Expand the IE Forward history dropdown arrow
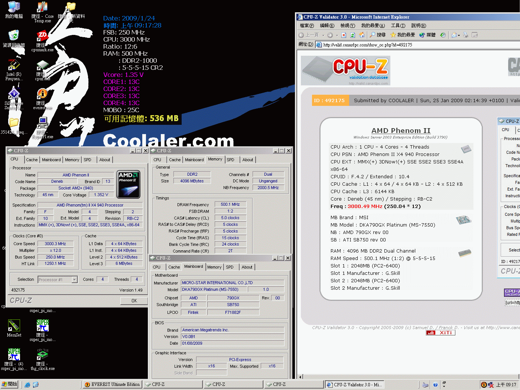The width and height of the screenshot is (520, 390). pyautogui.click(x=337, y=35)
